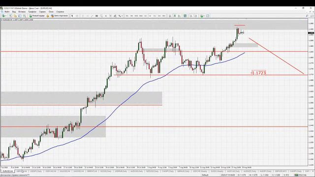Open MetaEditor icon next to Новый ордер

[x=48, y=16]
